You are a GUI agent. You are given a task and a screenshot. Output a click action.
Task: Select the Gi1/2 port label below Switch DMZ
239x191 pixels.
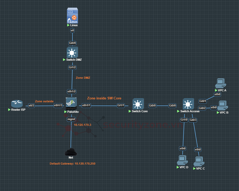click(x=72, y=67)
